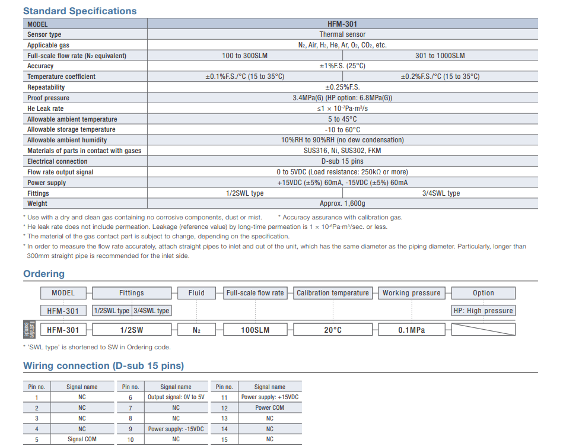The image size is (563, 446).
Task: Select the '5 to 45°C' value
Action: pos(342,119)
